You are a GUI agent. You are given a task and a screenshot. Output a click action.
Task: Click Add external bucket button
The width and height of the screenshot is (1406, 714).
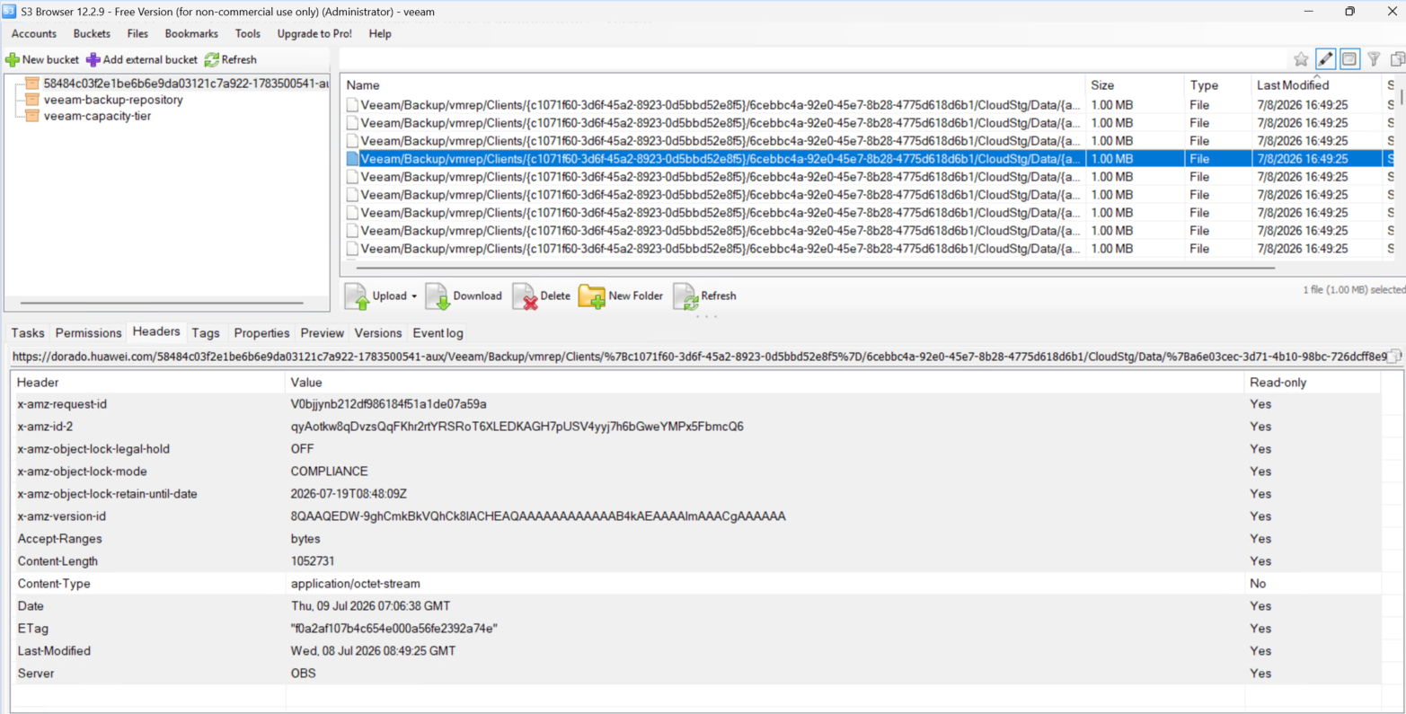(x=142, y=59)
